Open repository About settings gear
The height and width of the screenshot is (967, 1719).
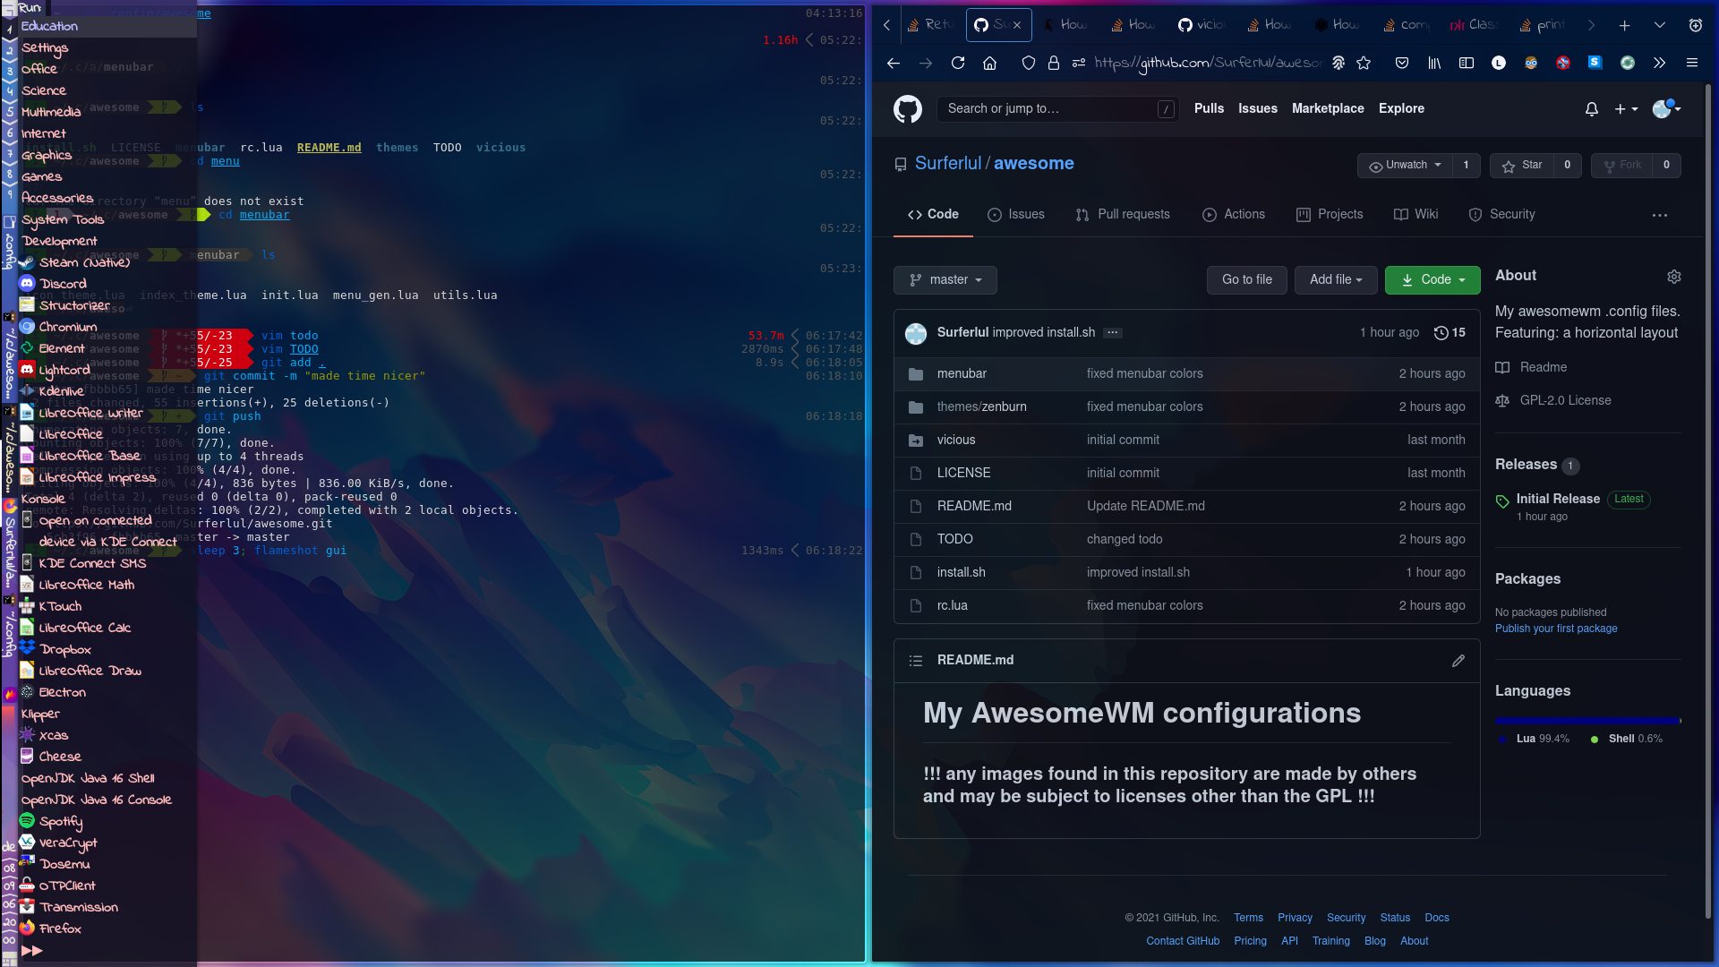pos(1673,277)
